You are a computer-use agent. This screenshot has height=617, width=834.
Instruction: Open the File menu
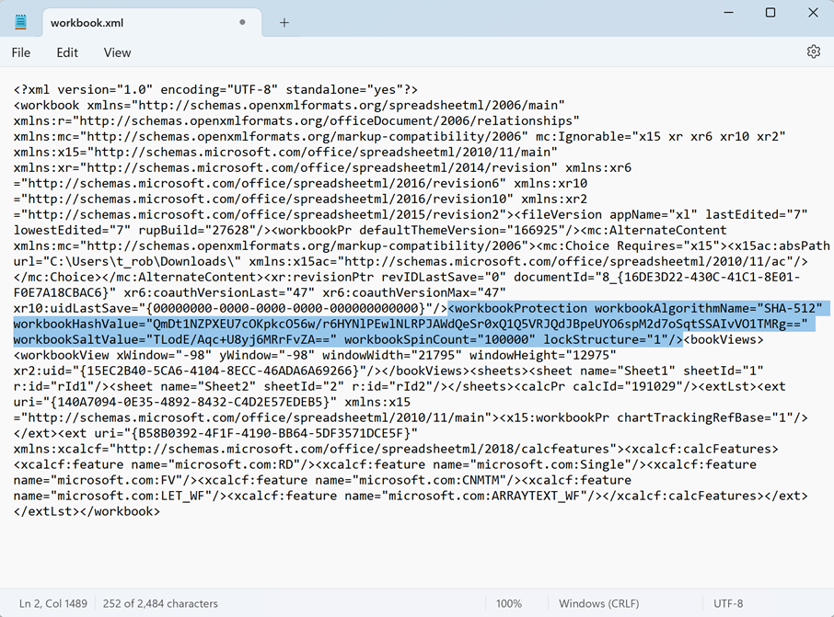tap(21, 52)
